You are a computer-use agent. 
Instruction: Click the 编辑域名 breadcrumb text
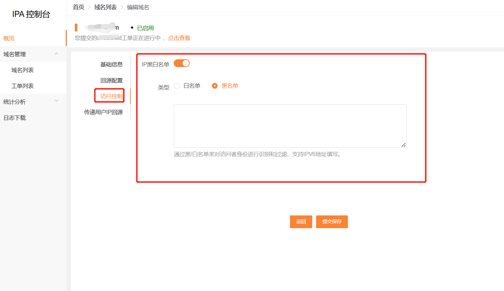click(138, 7)
